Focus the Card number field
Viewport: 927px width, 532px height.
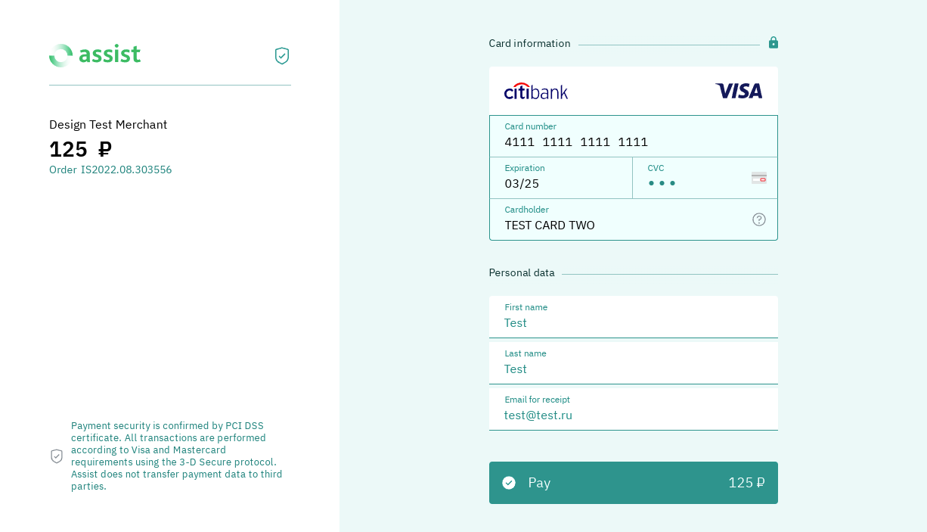pos(633,142)
